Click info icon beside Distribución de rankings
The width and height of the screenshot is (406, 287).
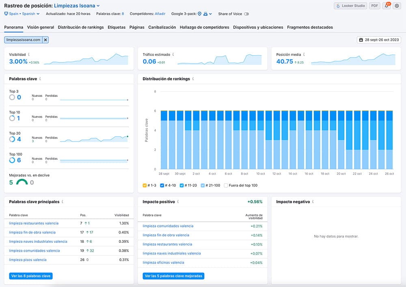(193, 79)
